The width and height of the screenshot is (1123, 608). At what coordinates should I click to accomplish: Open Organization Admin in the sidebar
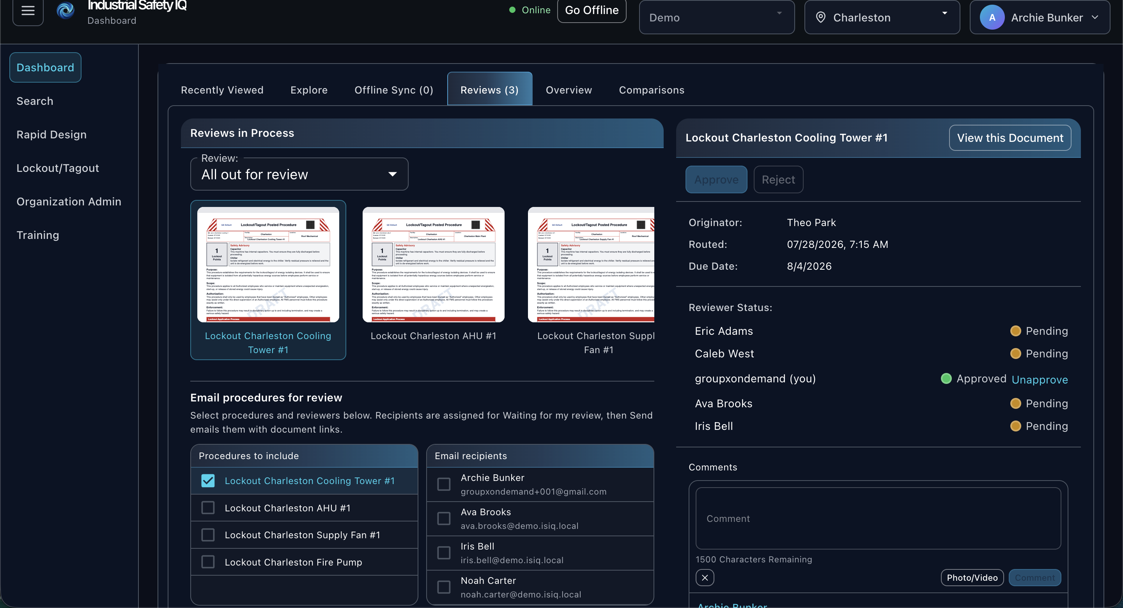coord(69,202)
